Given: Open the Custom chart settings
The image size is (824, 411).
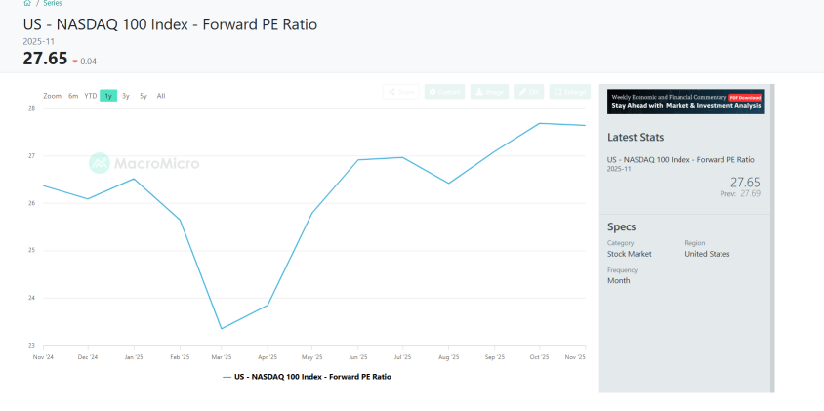Looking at the screenshot, I should tap(444, 92).
